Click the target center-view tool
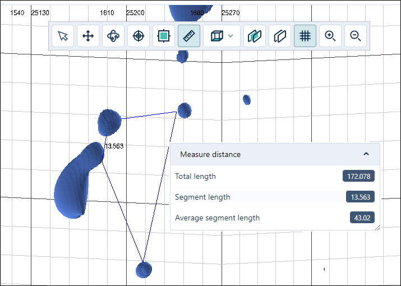The height and width of the screenshot is (286, 401). (x=139, y=36)
